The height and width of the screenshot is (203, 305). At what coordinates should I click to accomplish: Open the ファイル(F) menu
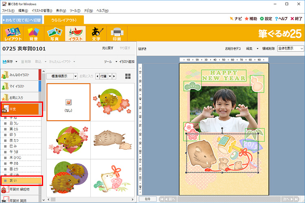tap(9, 10)
